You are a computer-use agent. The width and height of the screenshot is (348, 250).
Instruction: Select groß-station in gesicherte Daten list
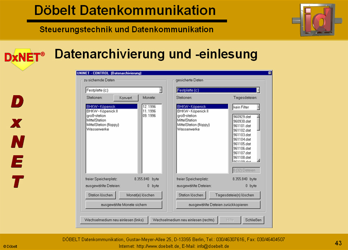coord(202,116)
